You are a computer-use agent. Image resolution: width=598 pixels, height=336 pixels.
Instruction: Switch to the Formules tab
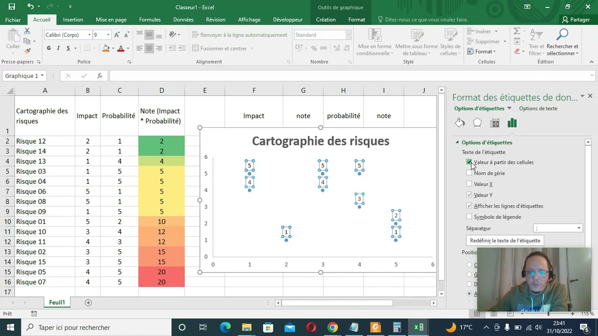coord(150,20)
